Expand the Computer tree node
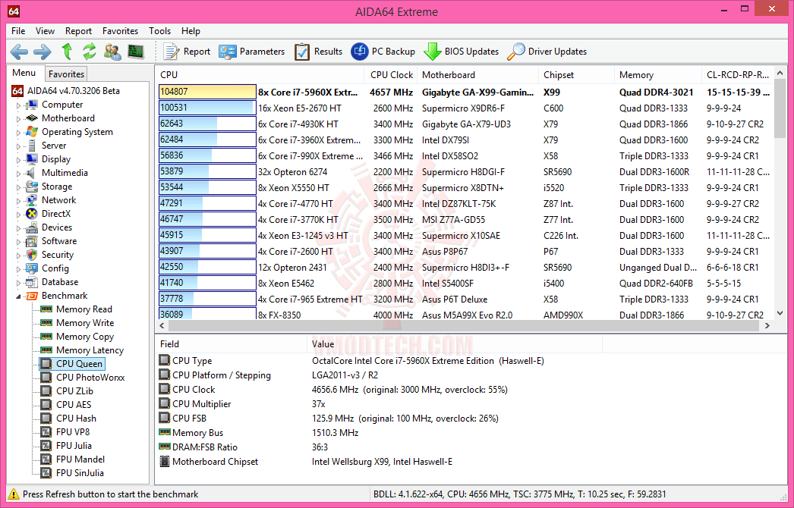This screenshot has height=508, width=794. coord(19,105)
